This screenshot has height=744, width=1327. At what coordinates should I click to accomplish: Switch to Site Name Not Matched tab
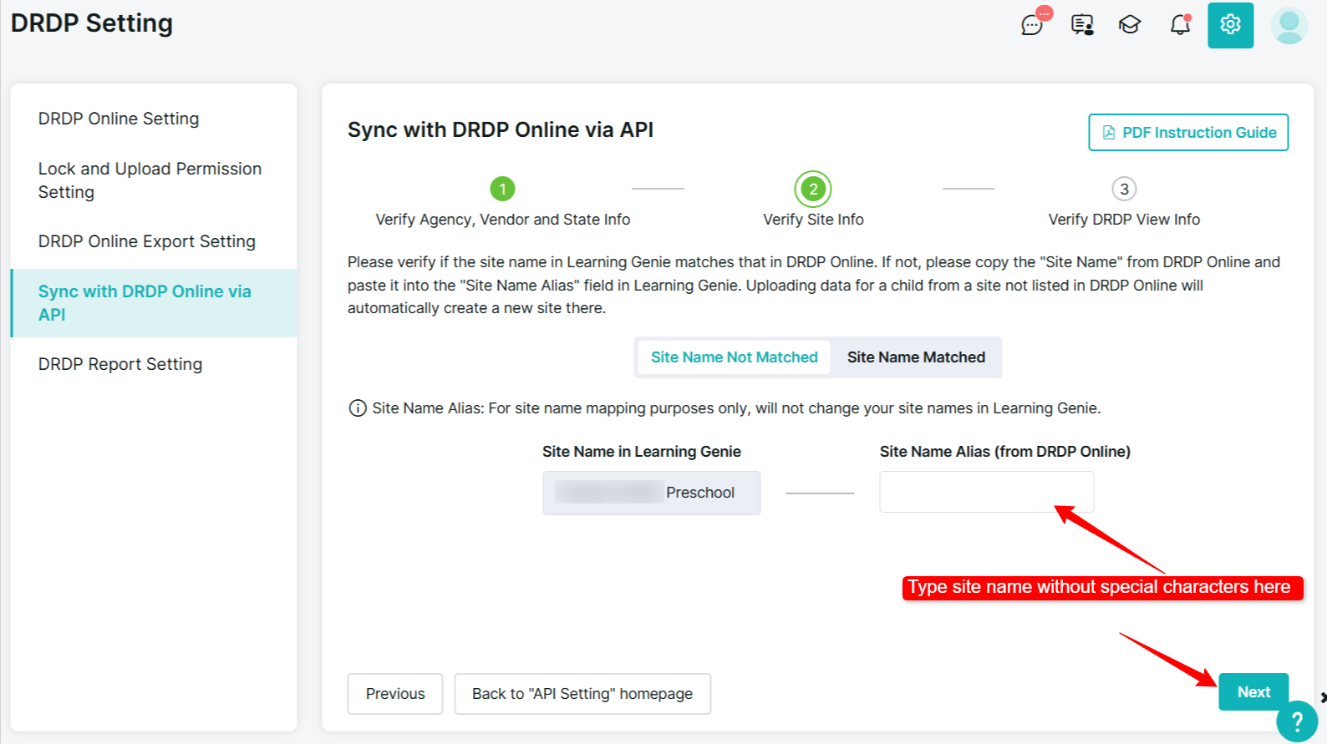(734, 357)
